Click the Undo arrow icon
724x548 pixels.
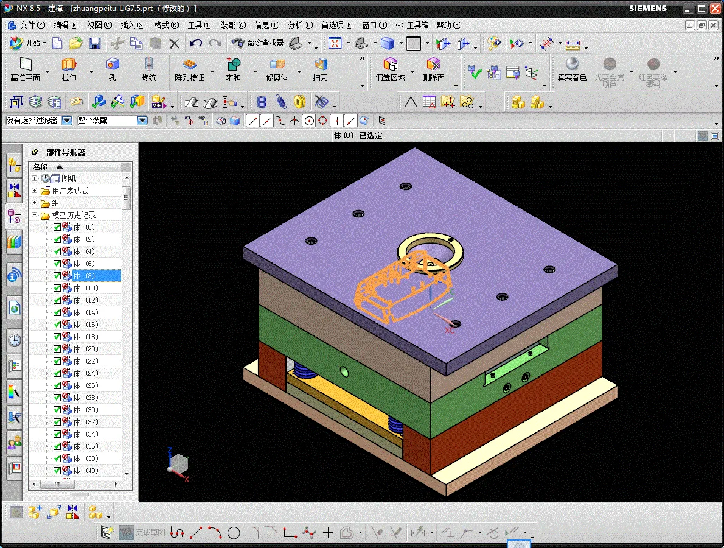[x=196, y=43]
